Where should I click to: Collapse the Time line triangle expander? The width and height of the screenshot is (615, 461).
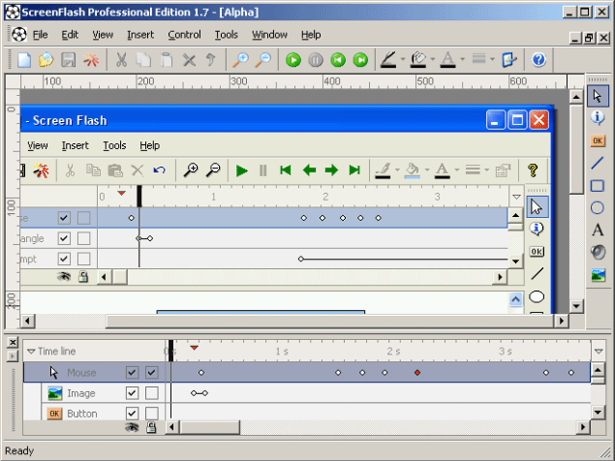pyautogui.click(x=31, y=352)
